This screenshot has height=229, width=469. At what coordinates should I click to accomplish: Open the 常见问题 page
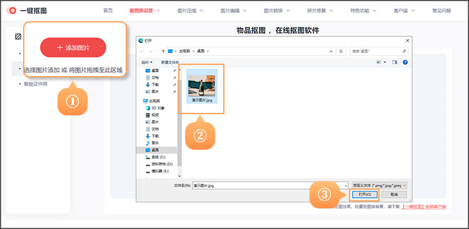coord(441,11)
